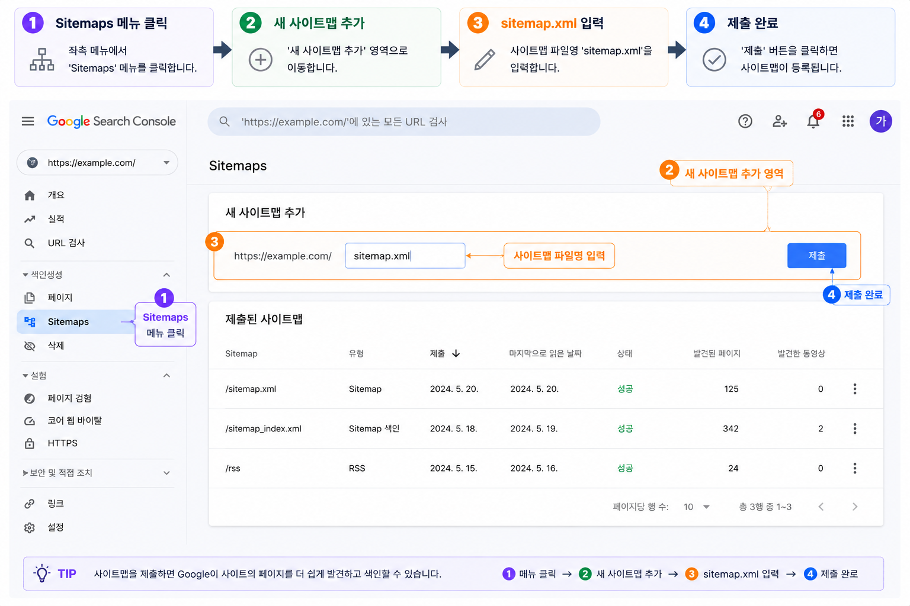Click the 발견된 페이지 column header
The image size is (910, 606).
point(717,353)
